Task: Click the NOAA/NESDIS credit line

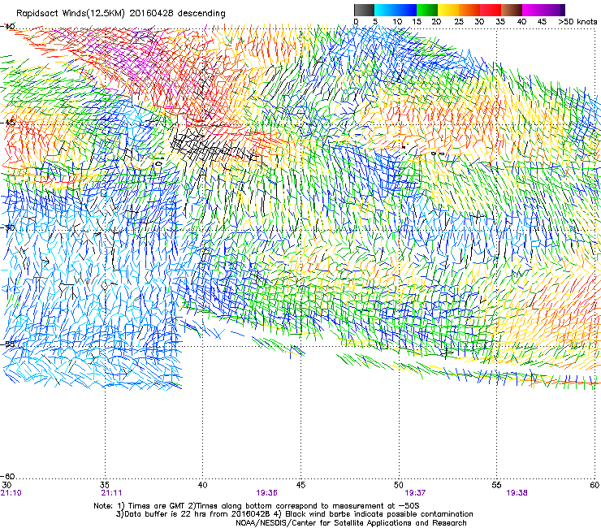Action: 351,523
